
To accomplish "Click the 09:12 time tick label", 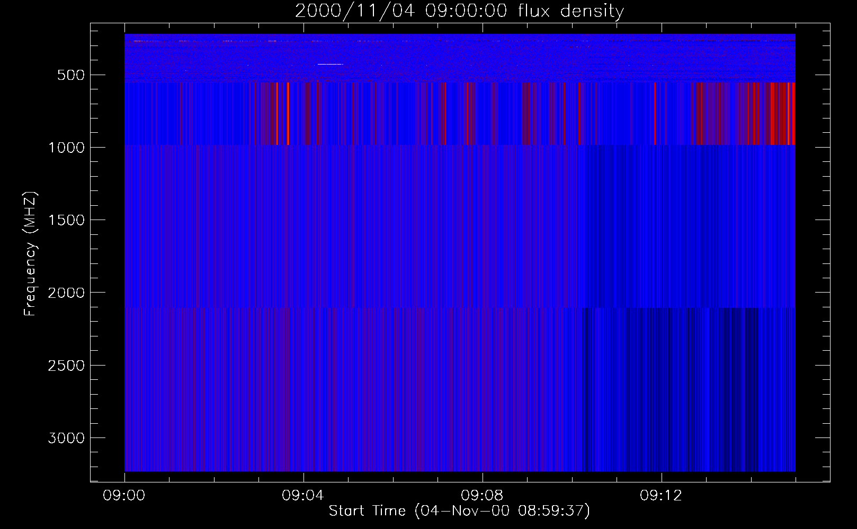I will click(662, 496).
